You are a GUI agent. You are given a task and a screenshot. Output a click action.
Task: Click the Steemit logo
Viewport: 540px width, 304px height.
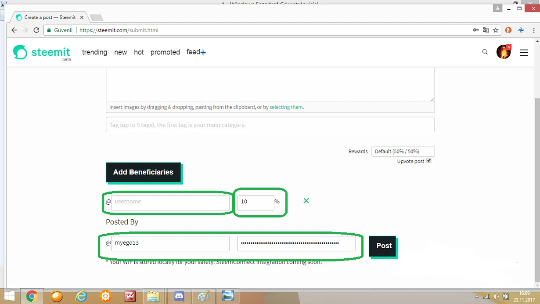coord(42,53)
